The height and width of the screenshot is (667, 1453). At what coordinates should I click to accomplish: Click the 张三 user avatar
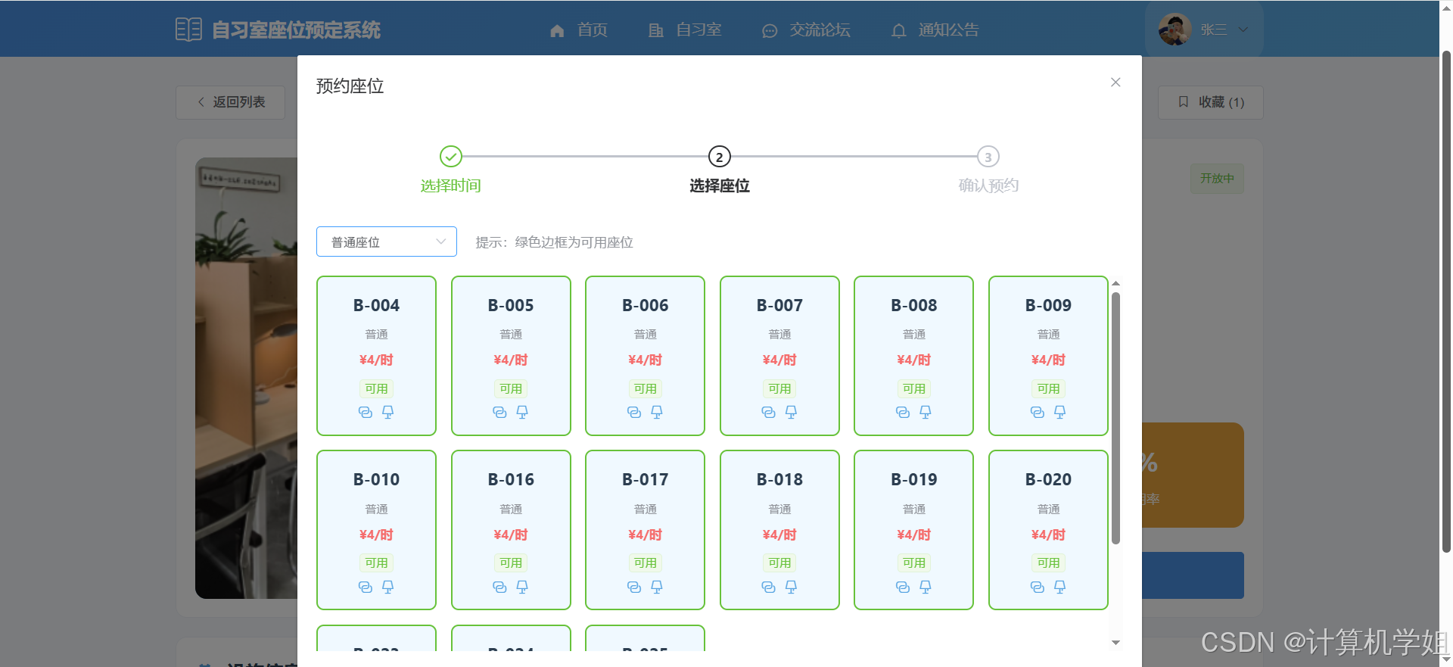tap(1175, 30)
